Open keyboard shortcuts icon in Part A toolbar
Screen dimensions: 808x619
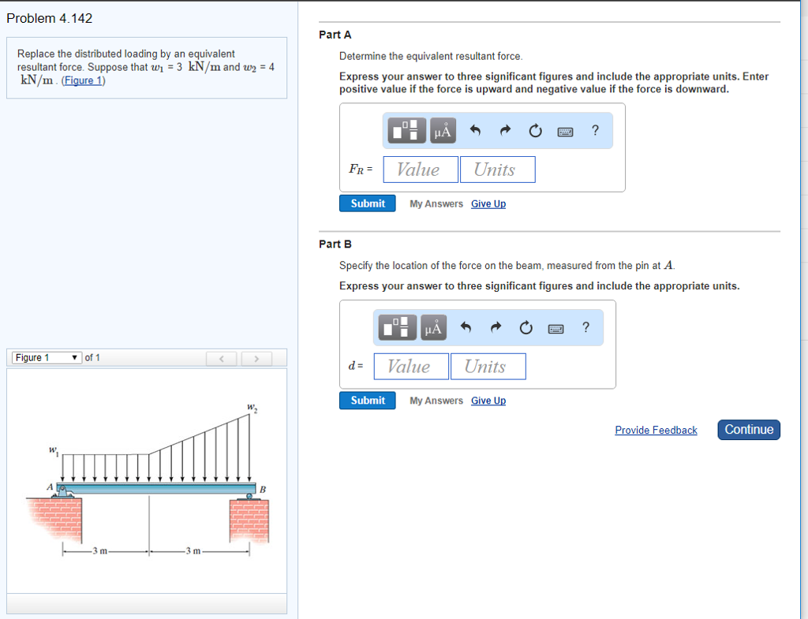tap(566, 131)
